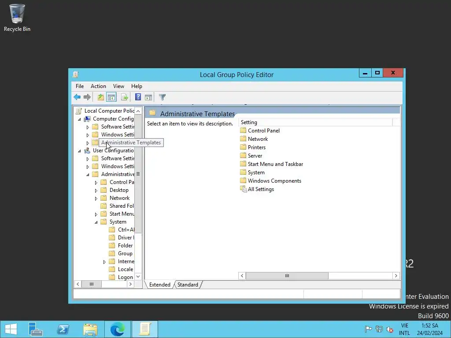Open the File menu
451x338 pixels.
[80, 86]
